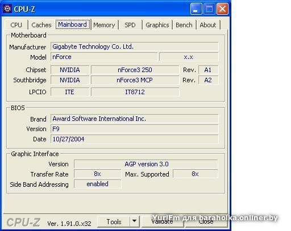The width and height of the screenshot is (291, 231).
Task: Click the Transfer Rate 8x value
Action: pos(97,174)
